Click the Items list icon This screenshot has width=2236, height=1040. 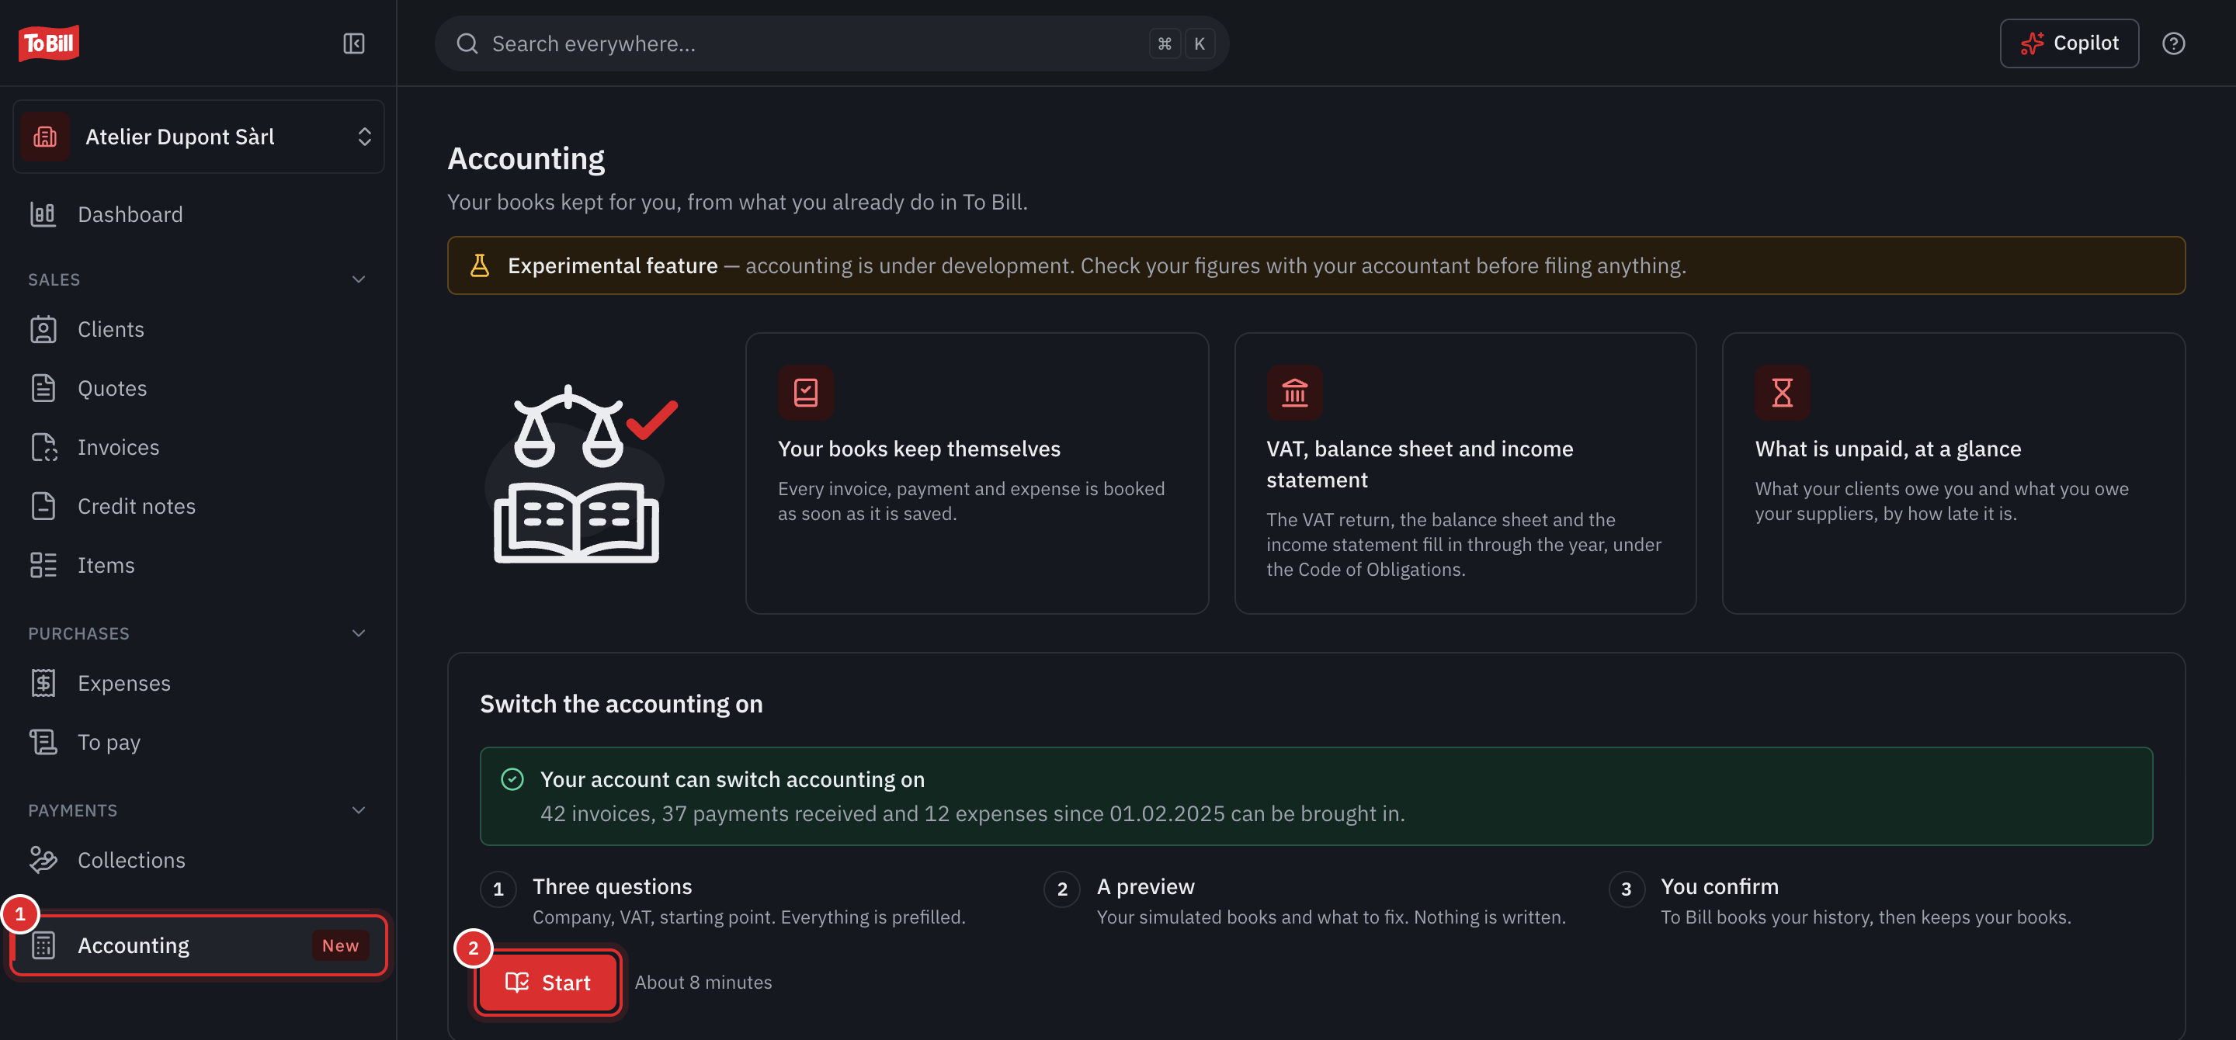43,566
